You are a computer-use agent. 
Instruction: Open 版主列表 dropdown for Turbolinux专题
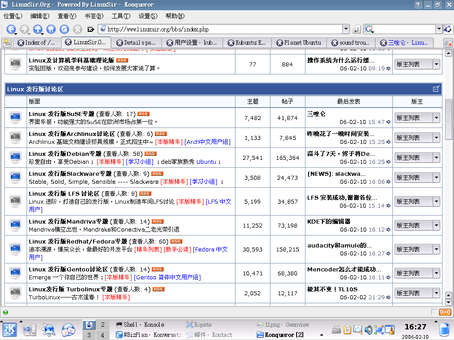[x=417, y=294]
